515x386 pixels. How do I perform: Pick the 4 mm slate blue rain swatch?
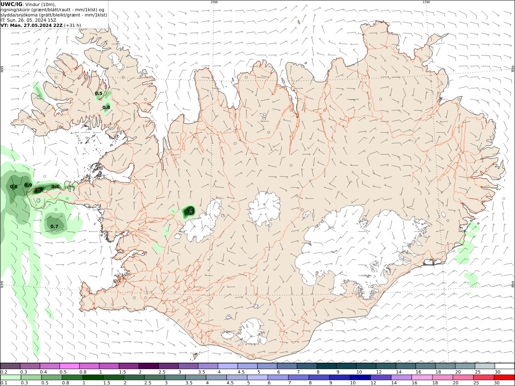(x=216, y=378)
